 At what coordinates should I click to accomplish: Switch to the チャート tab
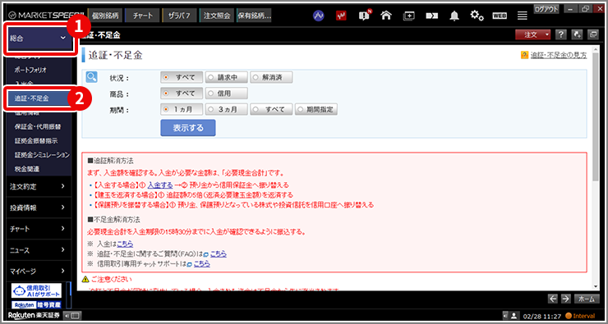click(x=142, y=16)
